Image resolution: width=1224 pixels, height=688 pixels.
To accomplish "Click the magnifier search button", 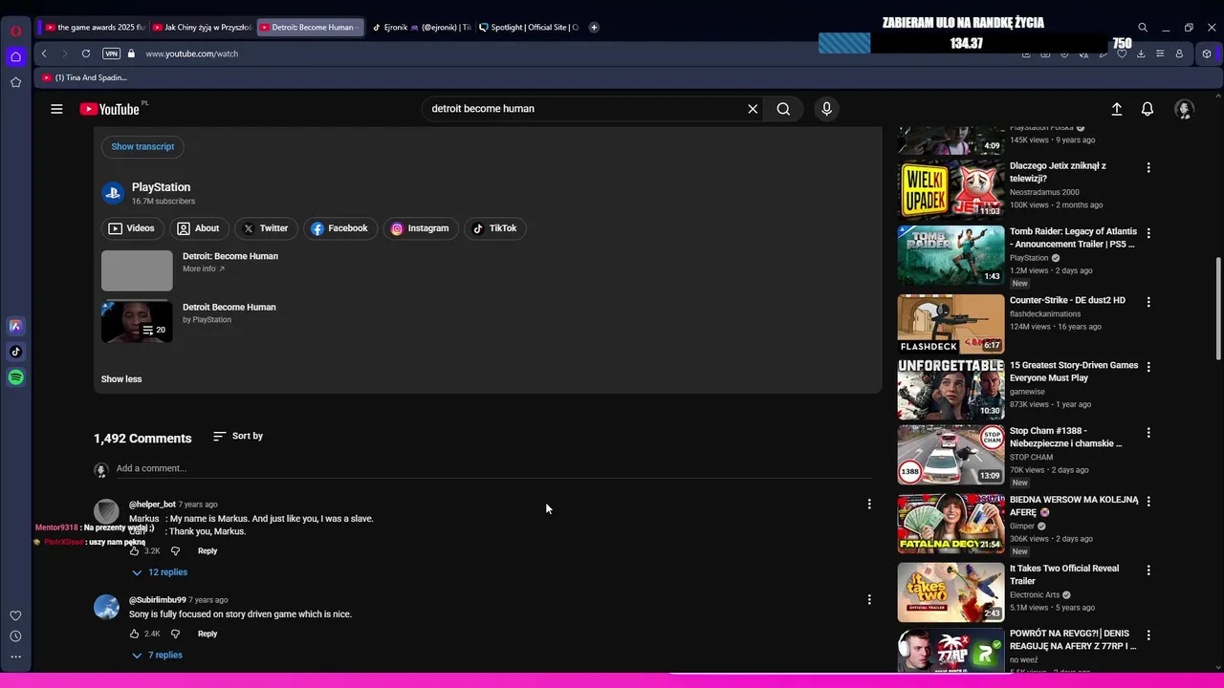I will pos(783,109).
